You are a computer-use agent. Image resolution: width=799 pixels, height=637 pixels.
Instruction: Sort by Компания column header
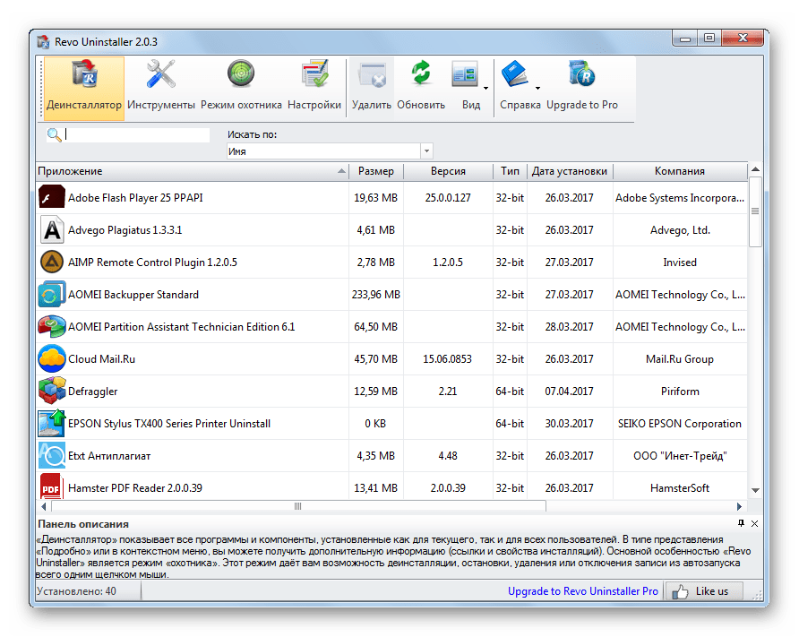click(x=680, y=171)
